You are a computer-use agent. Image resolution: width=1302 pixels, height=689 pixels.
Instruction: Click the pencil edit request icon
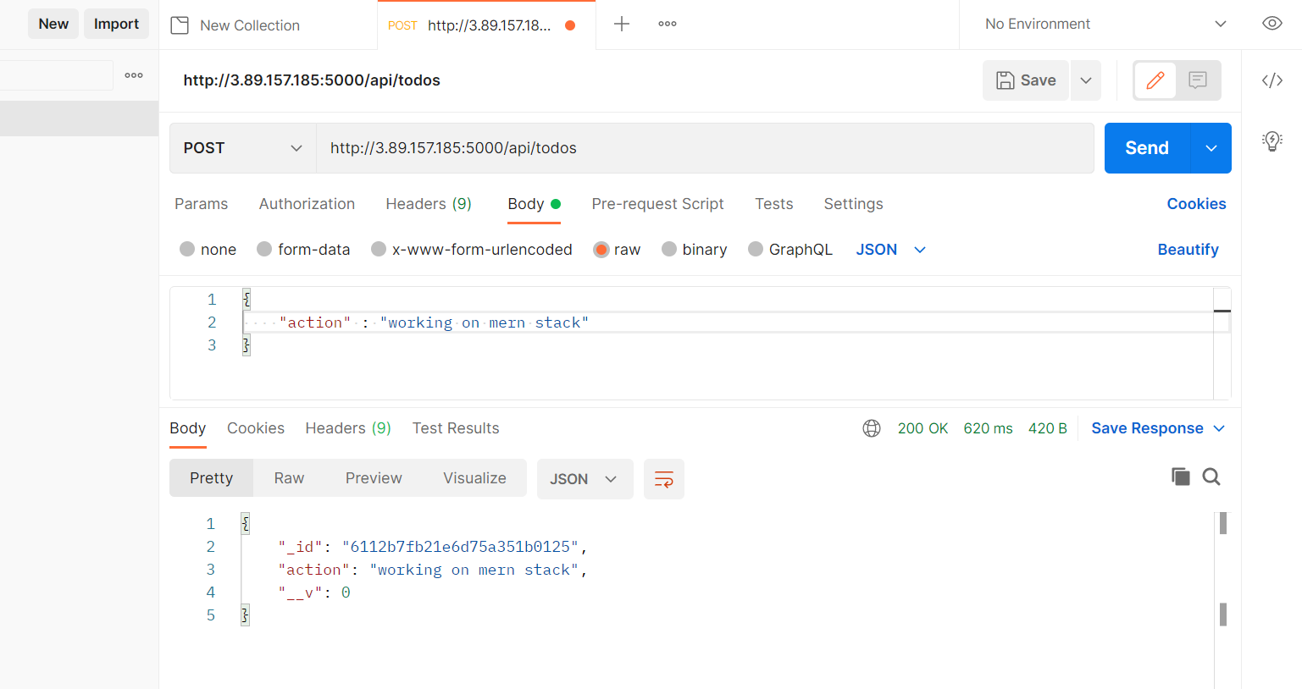click(x=1155, y=80)
